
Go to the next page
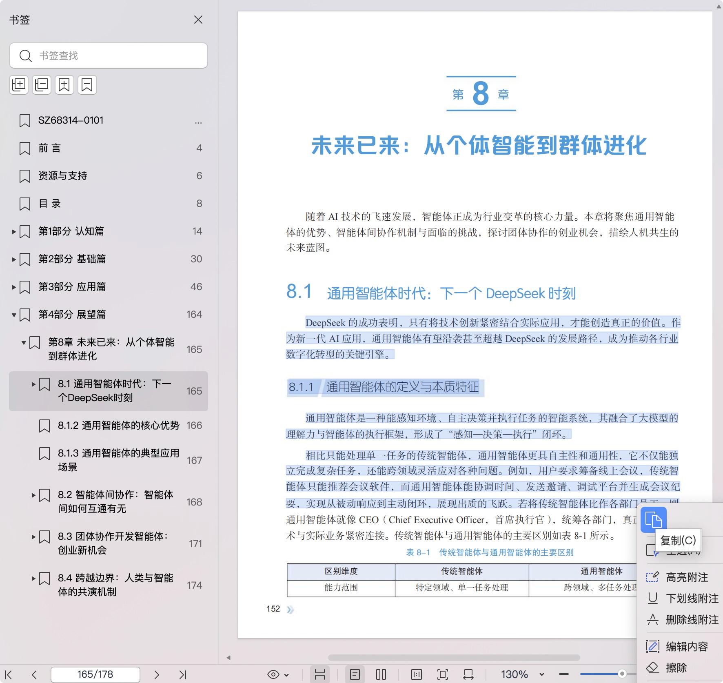[x=157, y=675]
